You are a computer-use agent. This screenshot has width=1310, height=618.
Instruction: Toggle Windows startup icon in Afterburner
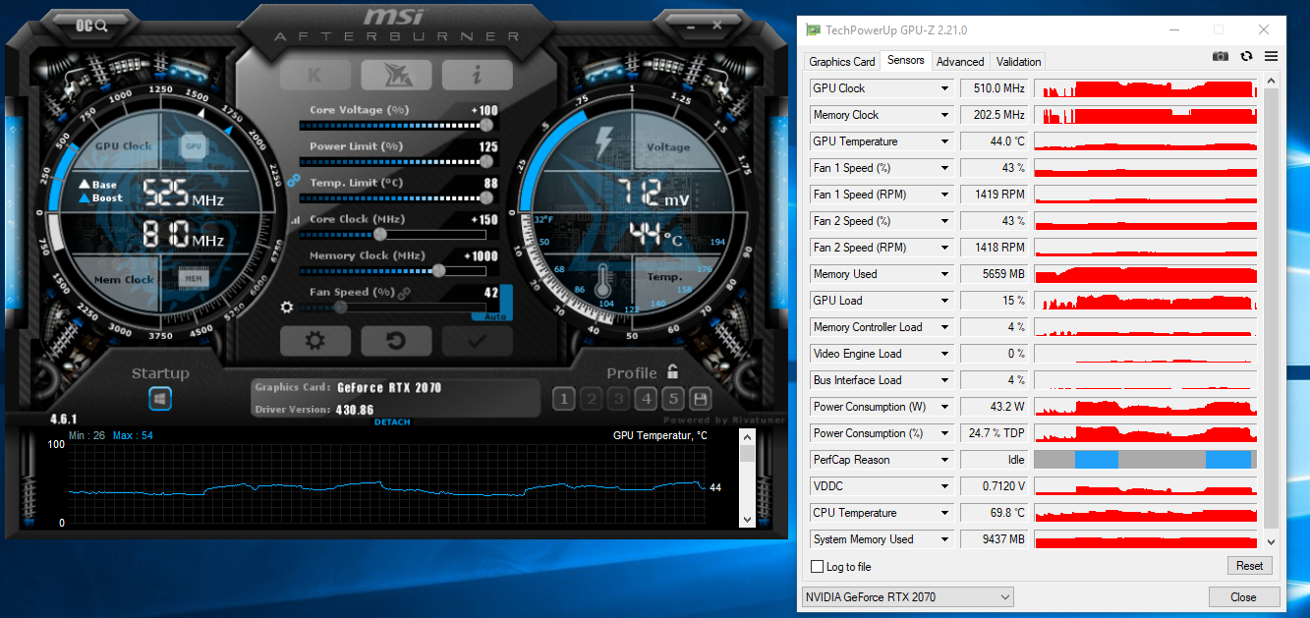[160, 399]
